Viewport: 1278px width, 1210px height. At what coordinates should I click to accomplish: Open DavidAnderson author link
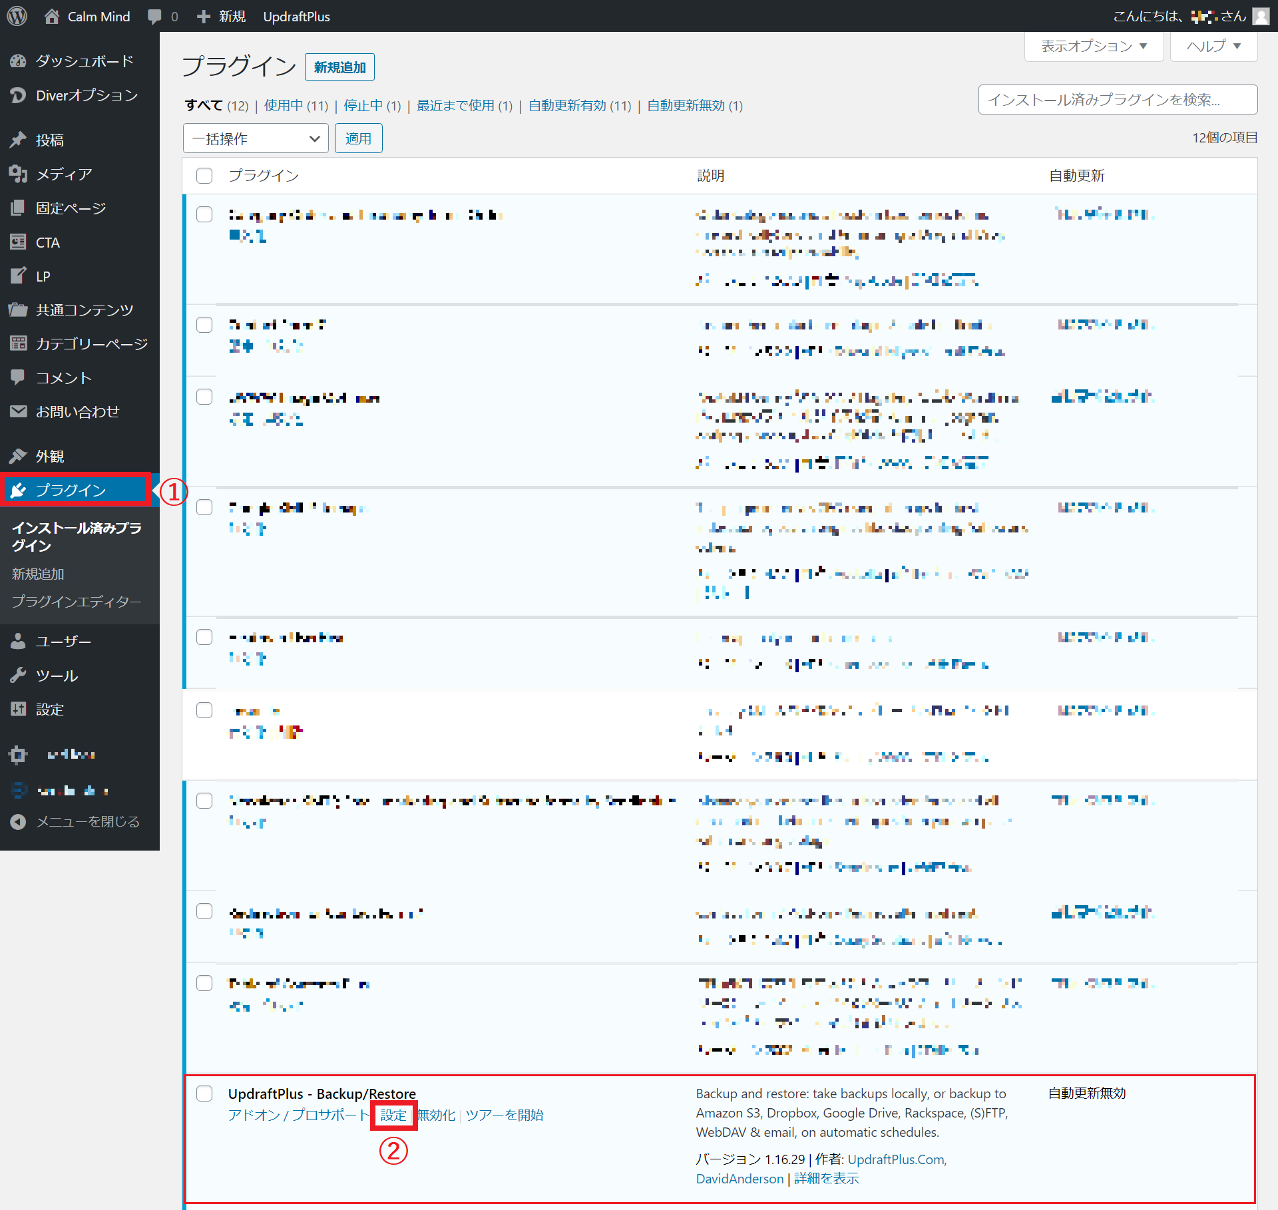tap(740, 1179)
